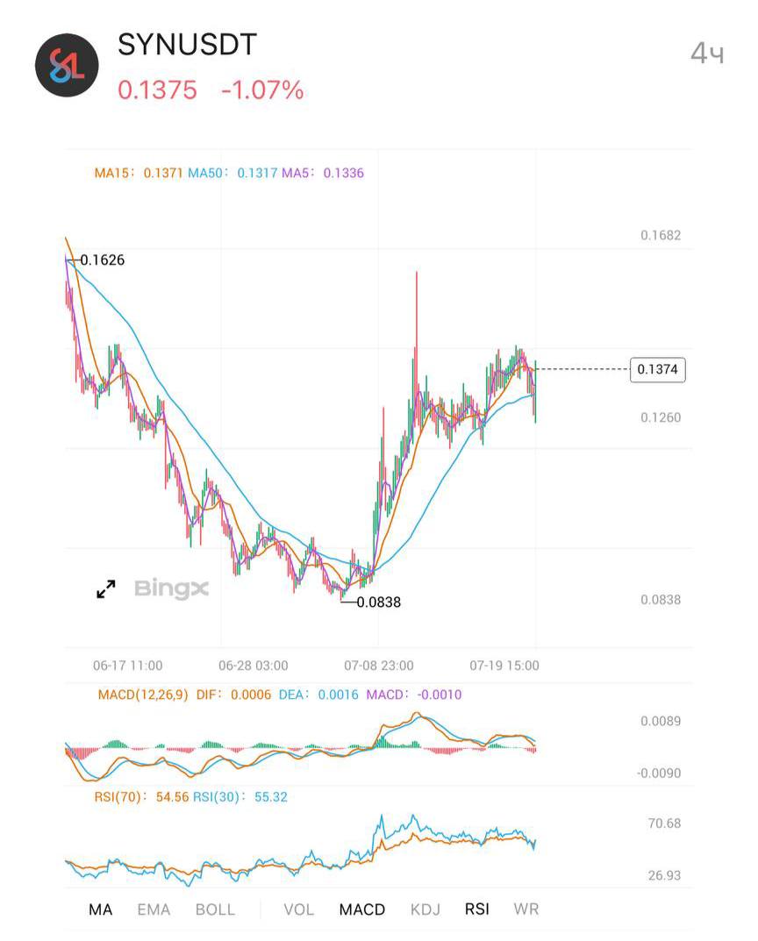
Task: Click the 07-08 23:00 time axis label
Action: pyautogui.click(x=379, y=666)
